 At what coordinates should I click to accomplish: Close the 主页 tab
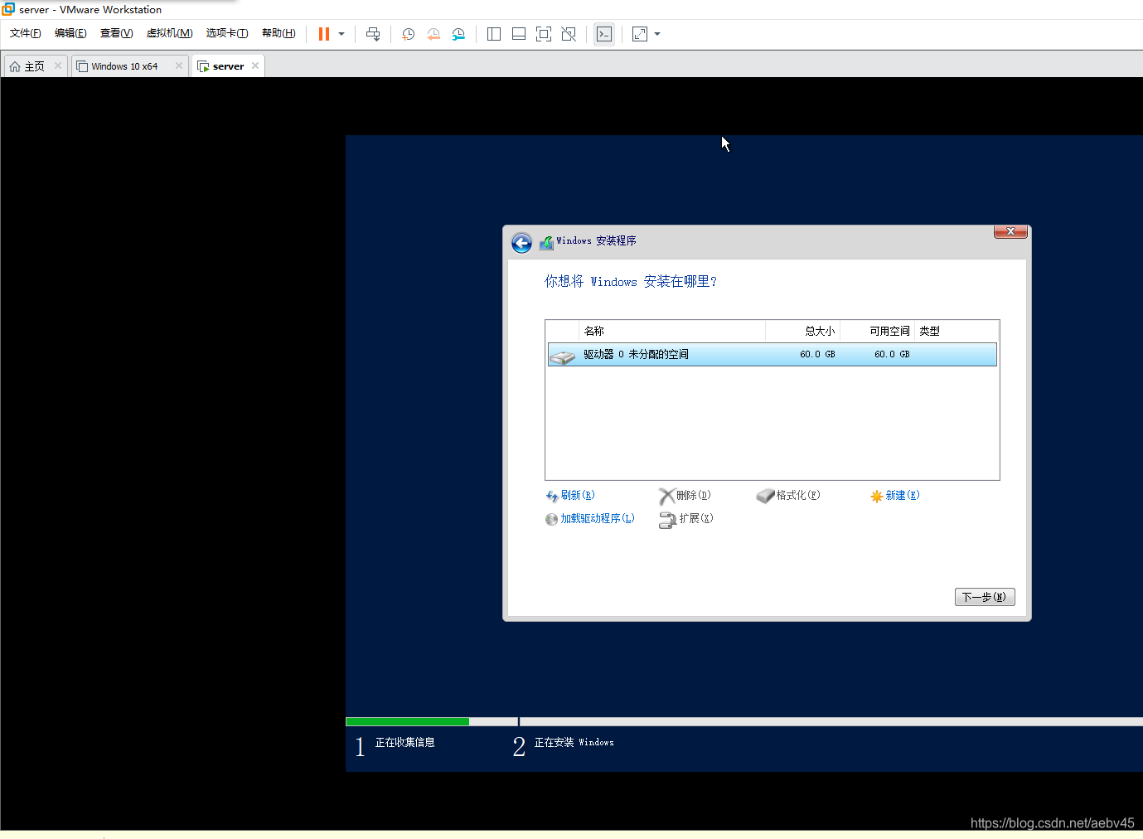[x=58, y=65]
